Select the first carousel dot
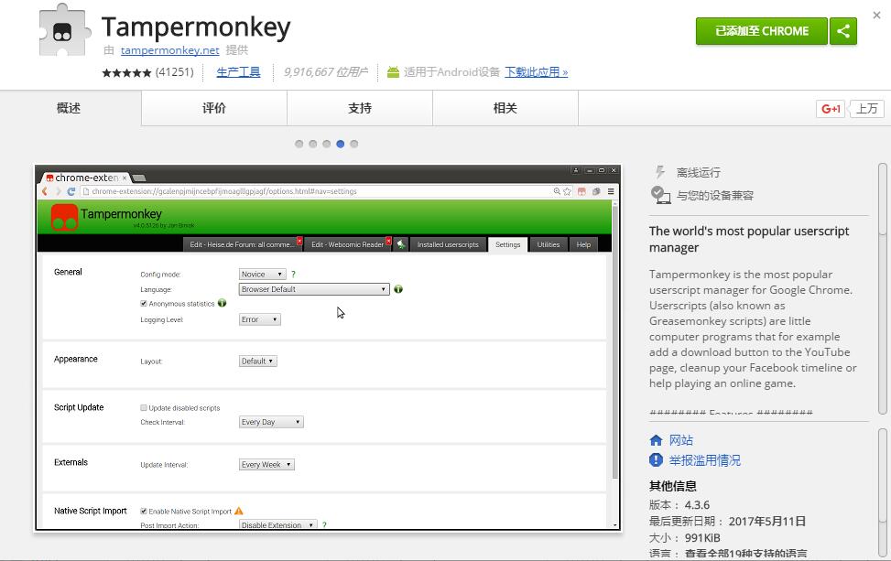This screenshot has width=891, height=561. 299,144
